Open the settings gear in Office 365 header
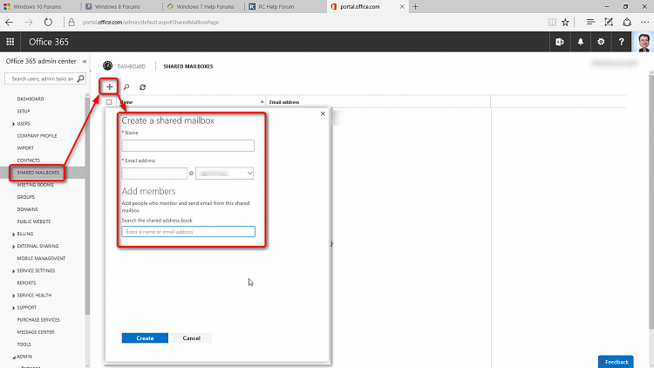The height and width of the screenshot is (368, 654). [601, 42]
